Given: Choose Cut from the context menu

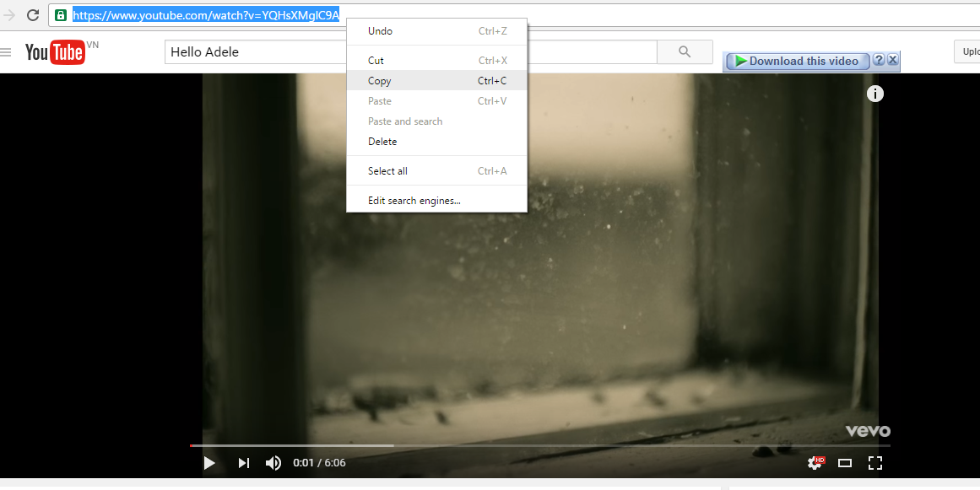Looking at the screenshot, I should coord(437,61).
